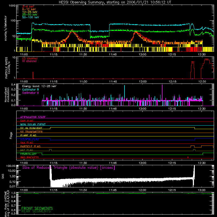This screenshot has width=217, height=217.
Task: Select the FRONT SEGMENTS legend label
Action: (x=37, y=208)
